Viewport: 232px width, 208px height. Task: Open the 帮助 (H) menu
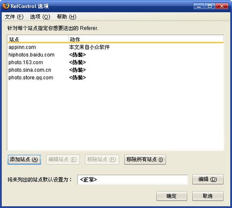[x=66, y=17]
